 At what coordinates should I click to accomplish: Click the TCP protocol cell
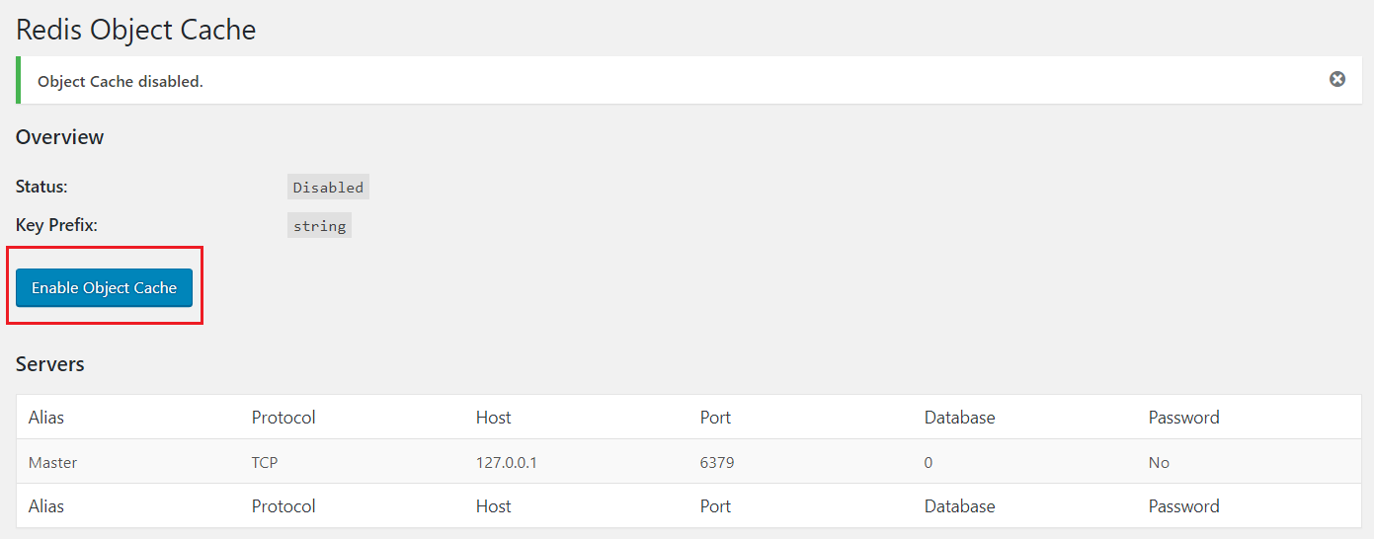point(266,462)
